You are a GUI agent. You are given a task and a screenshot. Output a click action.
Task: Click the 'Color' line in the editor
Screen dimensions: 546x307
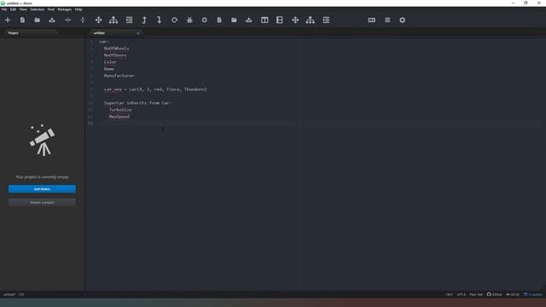point(110,62)
